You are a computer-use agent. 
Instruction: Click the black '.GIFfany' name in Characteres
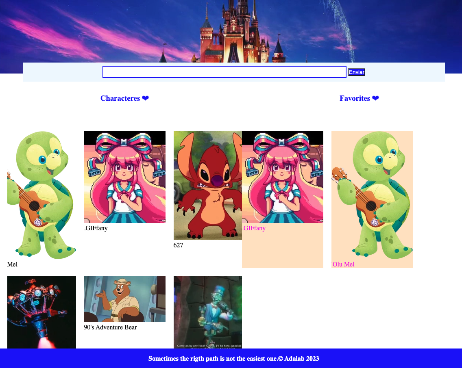coord(96,228)
